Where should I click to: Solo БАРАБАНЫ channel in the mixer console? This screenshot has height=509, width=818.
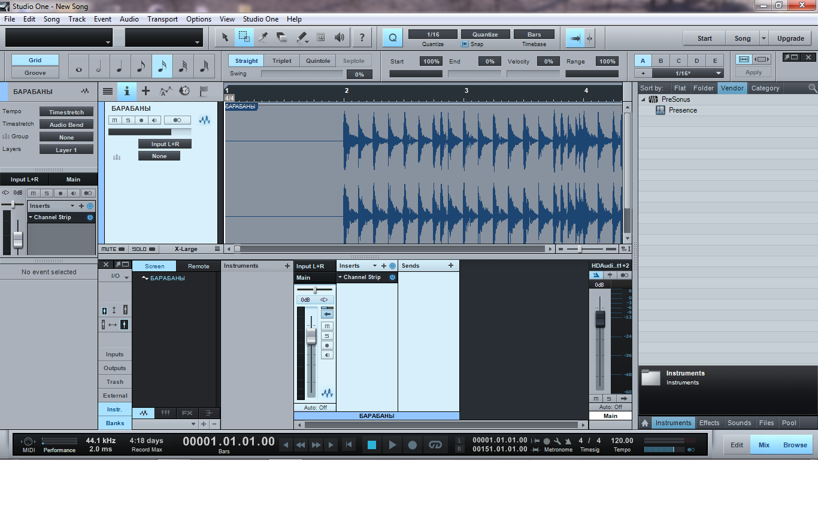point(327,336)
